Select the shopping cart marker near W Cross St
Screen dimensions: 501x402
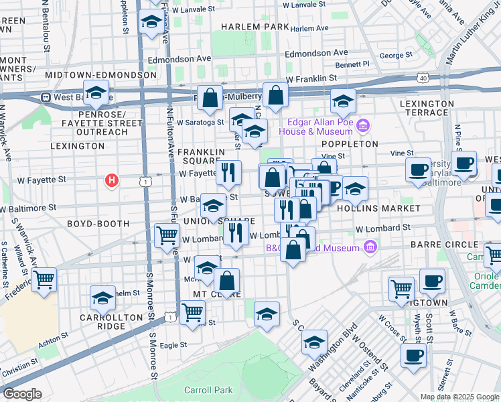point(401,289)
